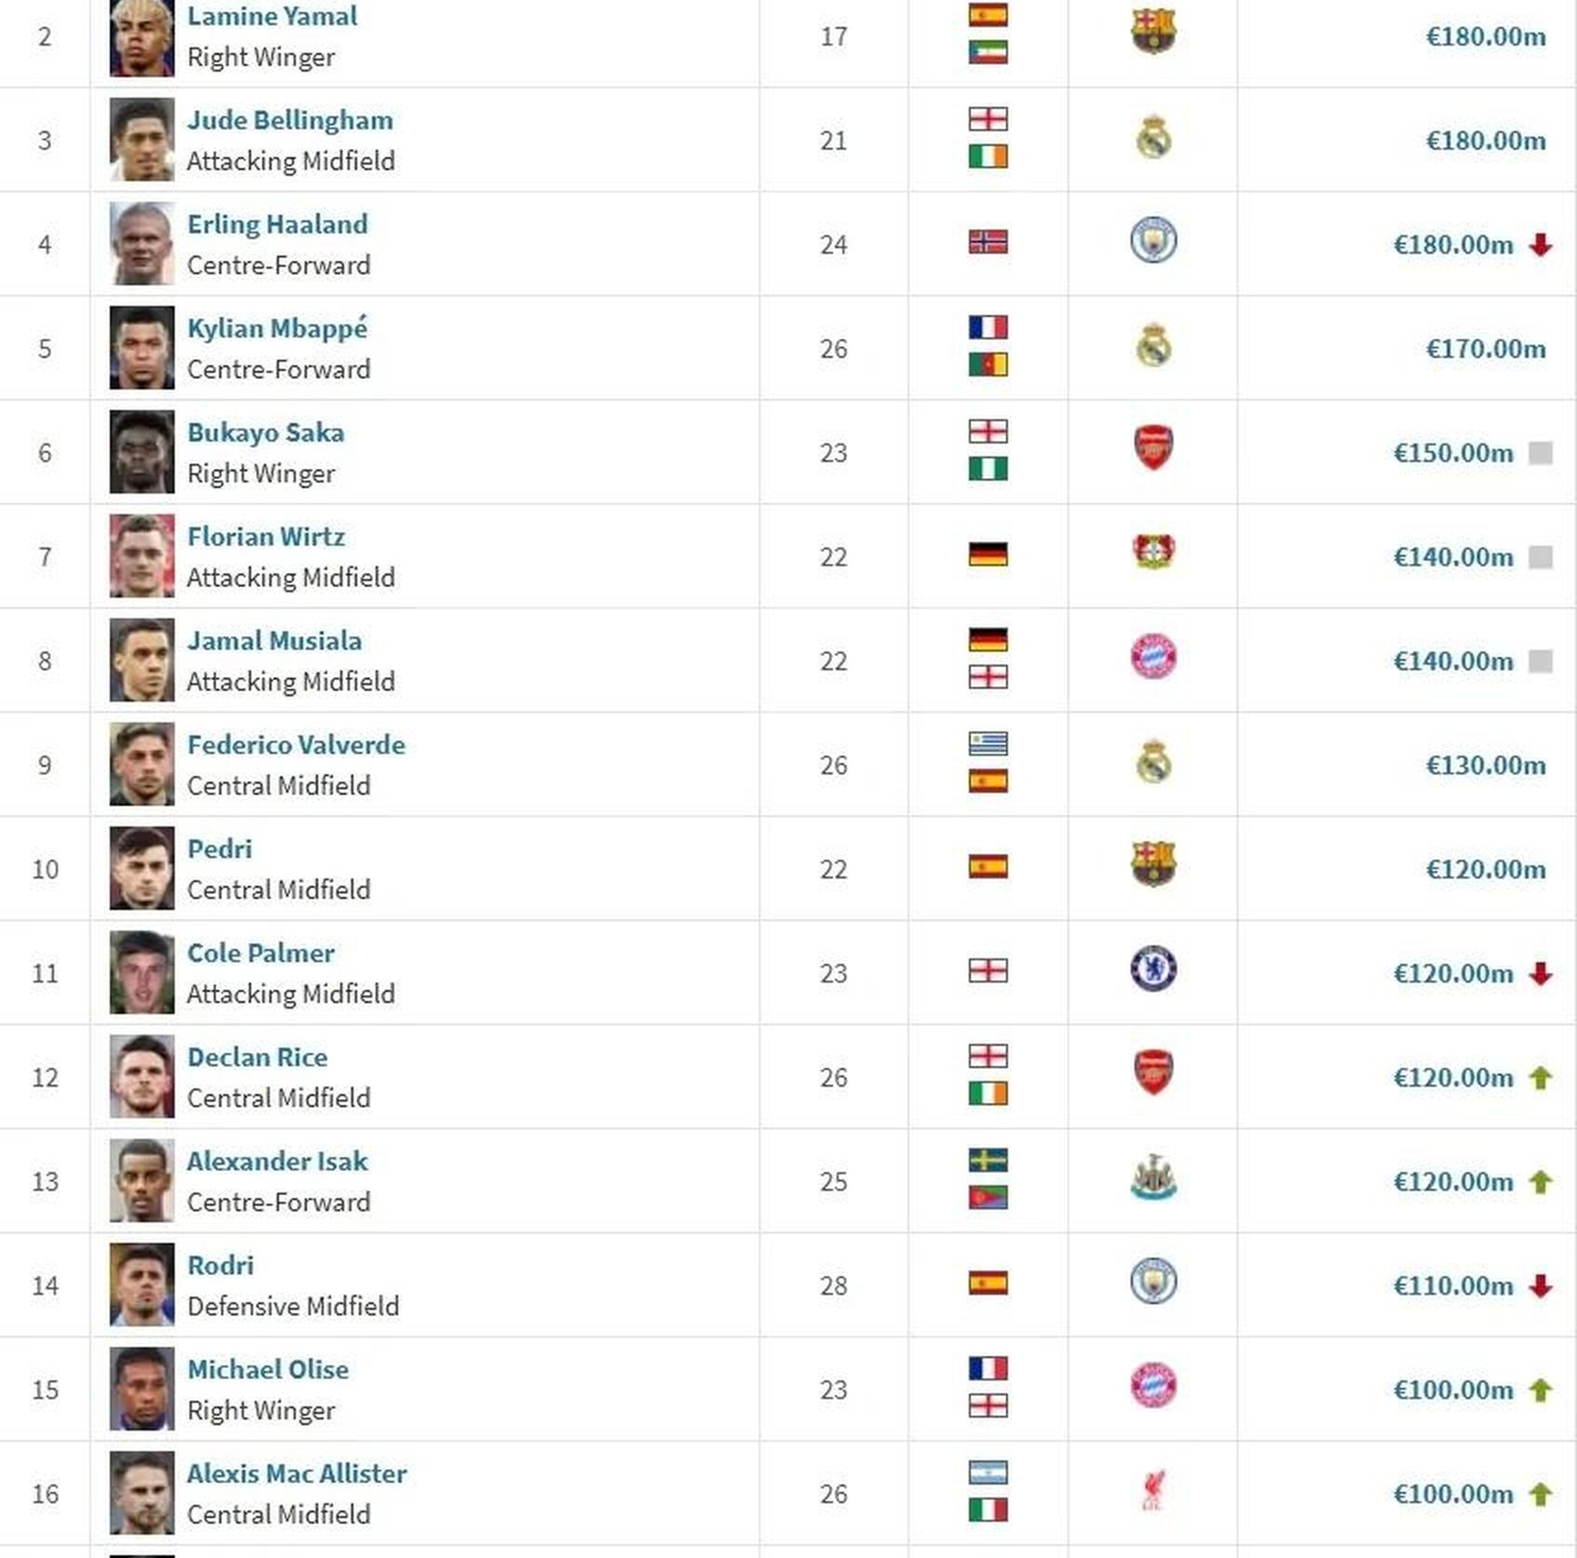Click Cole Palmer's portrait thumbnail
Image resolution: width=1577 pixels, height=1558 pixels.
tap(141, 972)
